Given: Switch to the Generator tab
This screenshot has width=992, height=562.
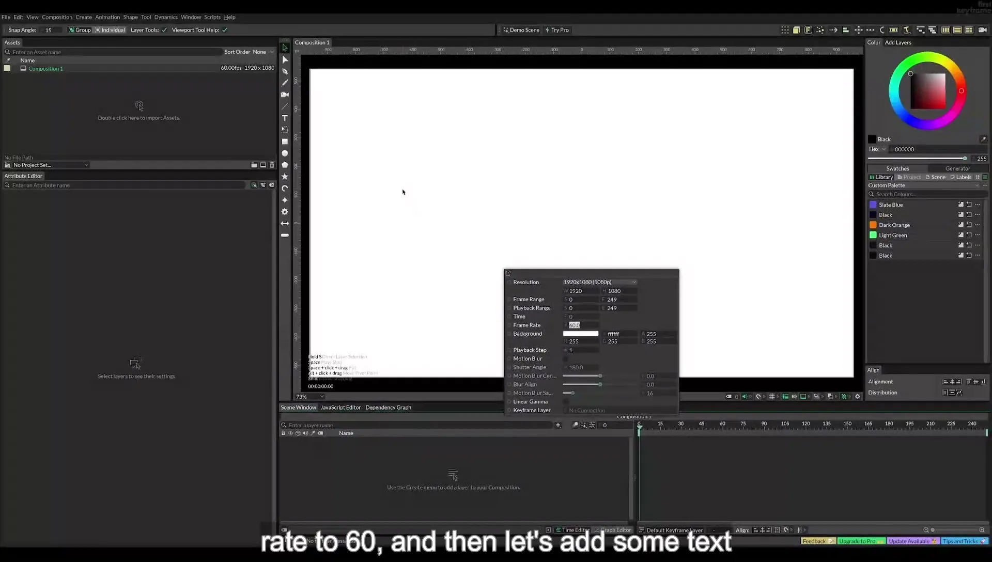Looking at the screenshot, I should click(957, 168).
